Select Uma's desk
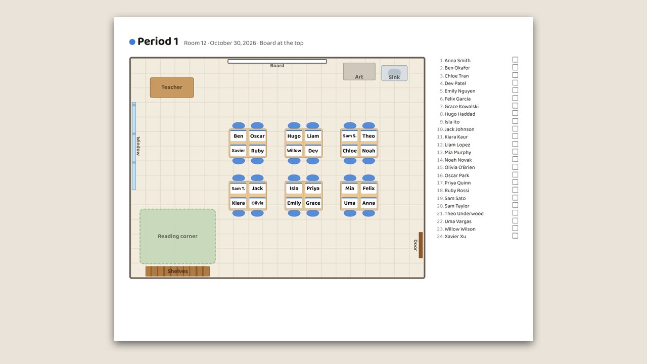Screen dimensions: 647x364 350,203
